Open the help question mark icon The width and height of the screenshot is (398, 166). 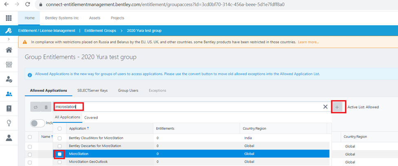[9, 108]
